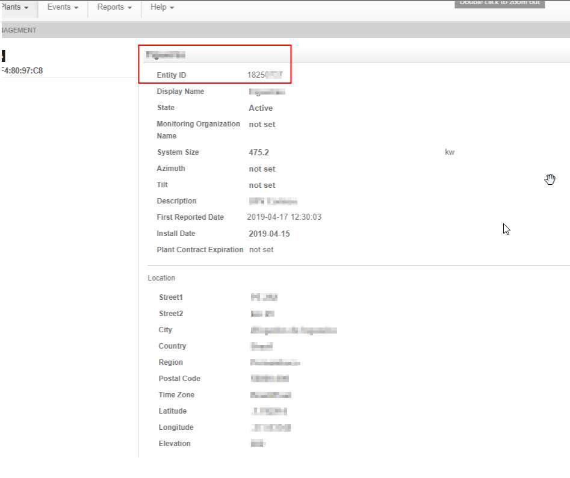
Task: Click the Help menu
Action: pyautogui.click(x=162, y=8)
